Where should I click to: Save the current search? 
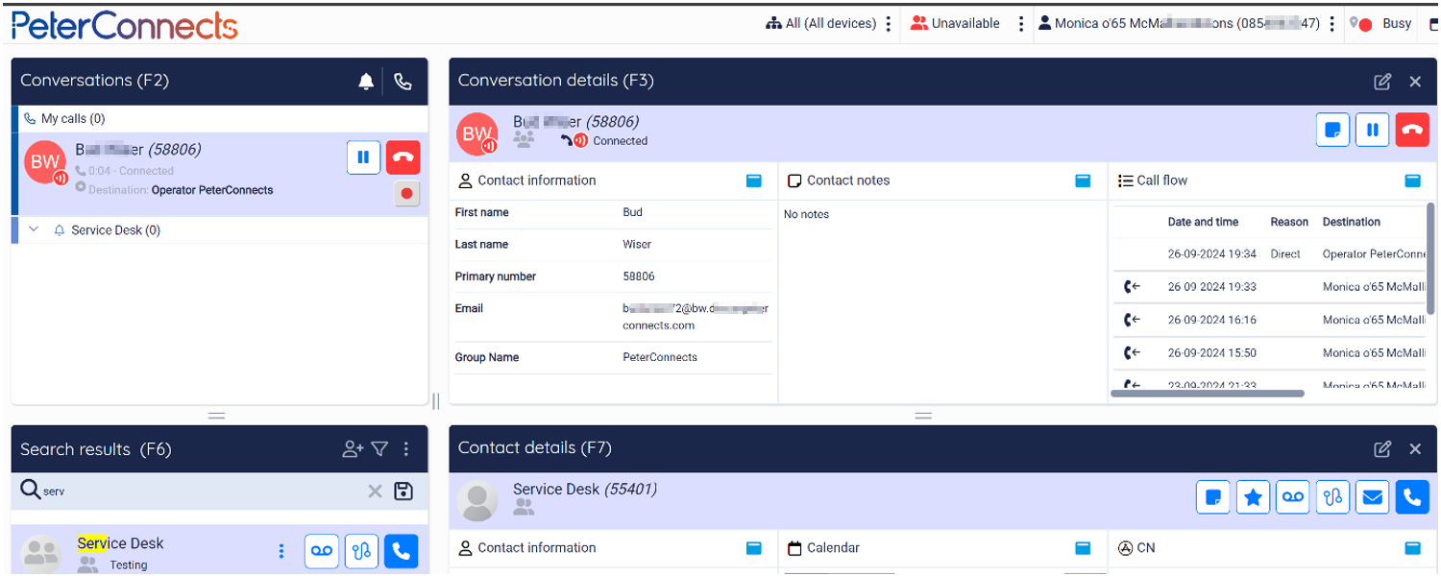(403, 492)
